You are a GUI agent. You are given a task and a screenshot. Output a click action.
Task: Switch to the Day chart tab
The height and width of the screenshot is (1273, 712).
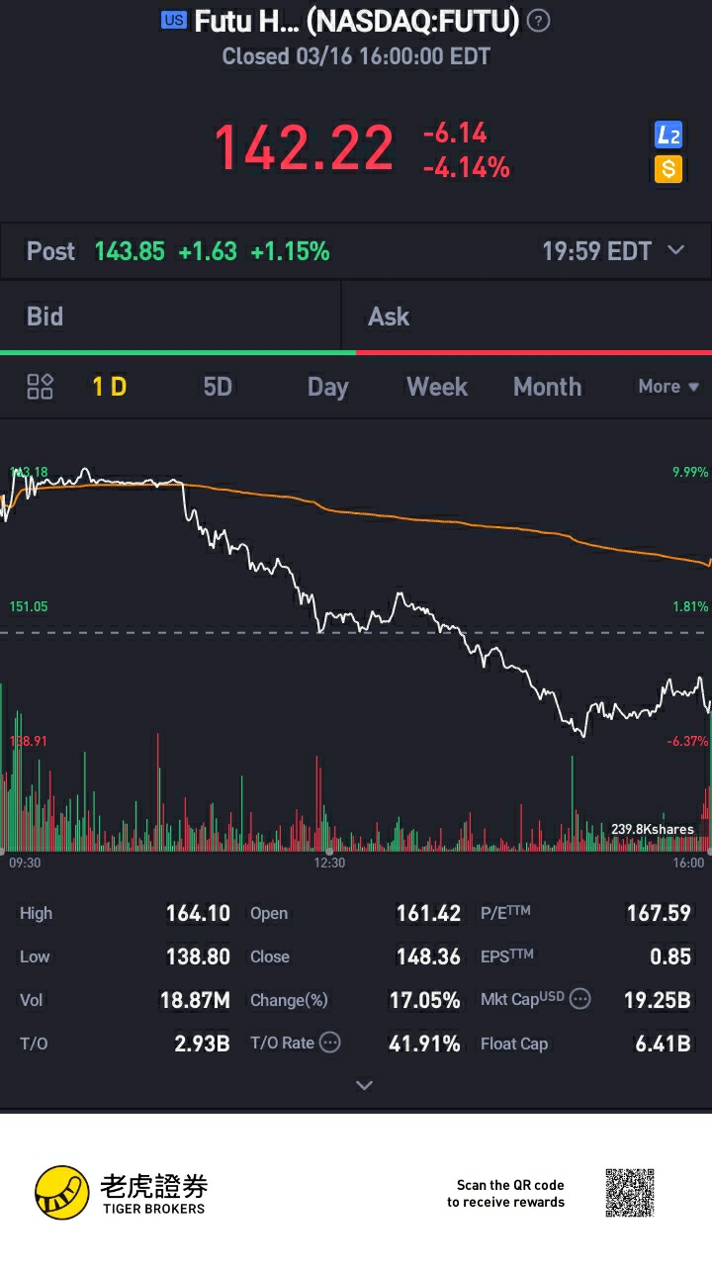tap(327, 387)
